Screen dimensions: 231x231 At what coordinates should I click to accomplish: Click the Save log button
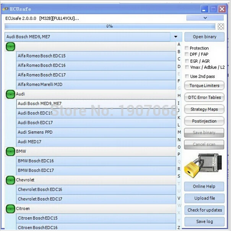[x=204, y=221]
